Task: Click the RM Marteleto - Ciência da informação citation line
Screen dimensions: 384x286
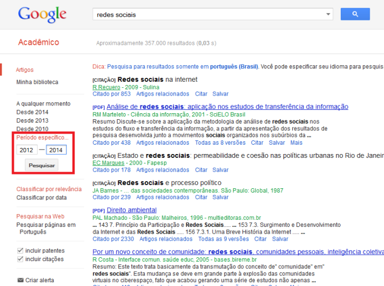Action: click(x=169, y=114)
